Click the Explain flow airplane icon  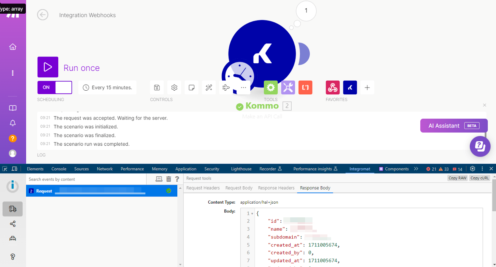[226, 88]
